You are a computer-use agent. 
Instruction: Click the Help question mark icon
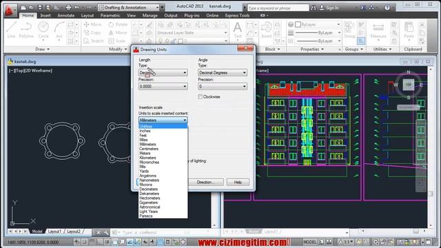tap(387, 8)
